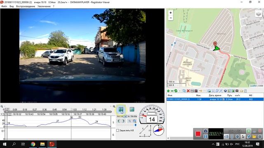Toggle recorder webcam icon
The width and height of the screenshot is (264, 148).
pos(238,137)
